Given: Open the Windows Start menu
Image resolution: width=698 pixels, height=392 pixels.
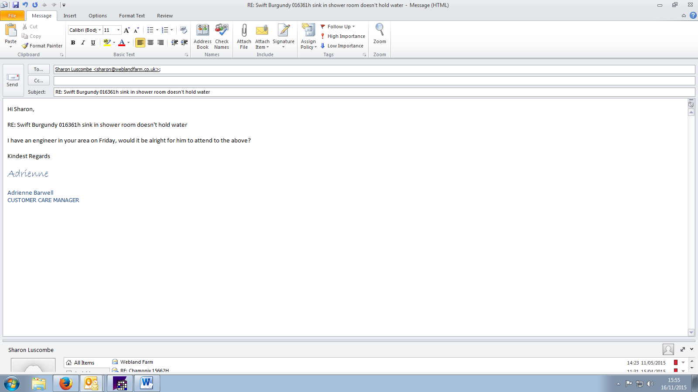Looking at the screenshot, I should pyautogui.click(x=12, y=384).
